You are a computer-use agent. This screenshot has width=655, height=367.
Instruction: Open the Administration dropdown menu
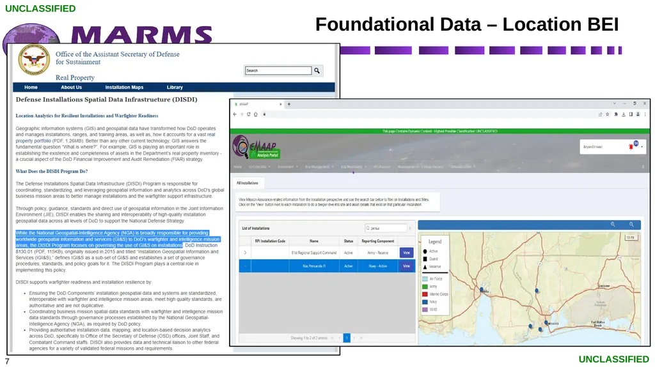pos(463,167)
